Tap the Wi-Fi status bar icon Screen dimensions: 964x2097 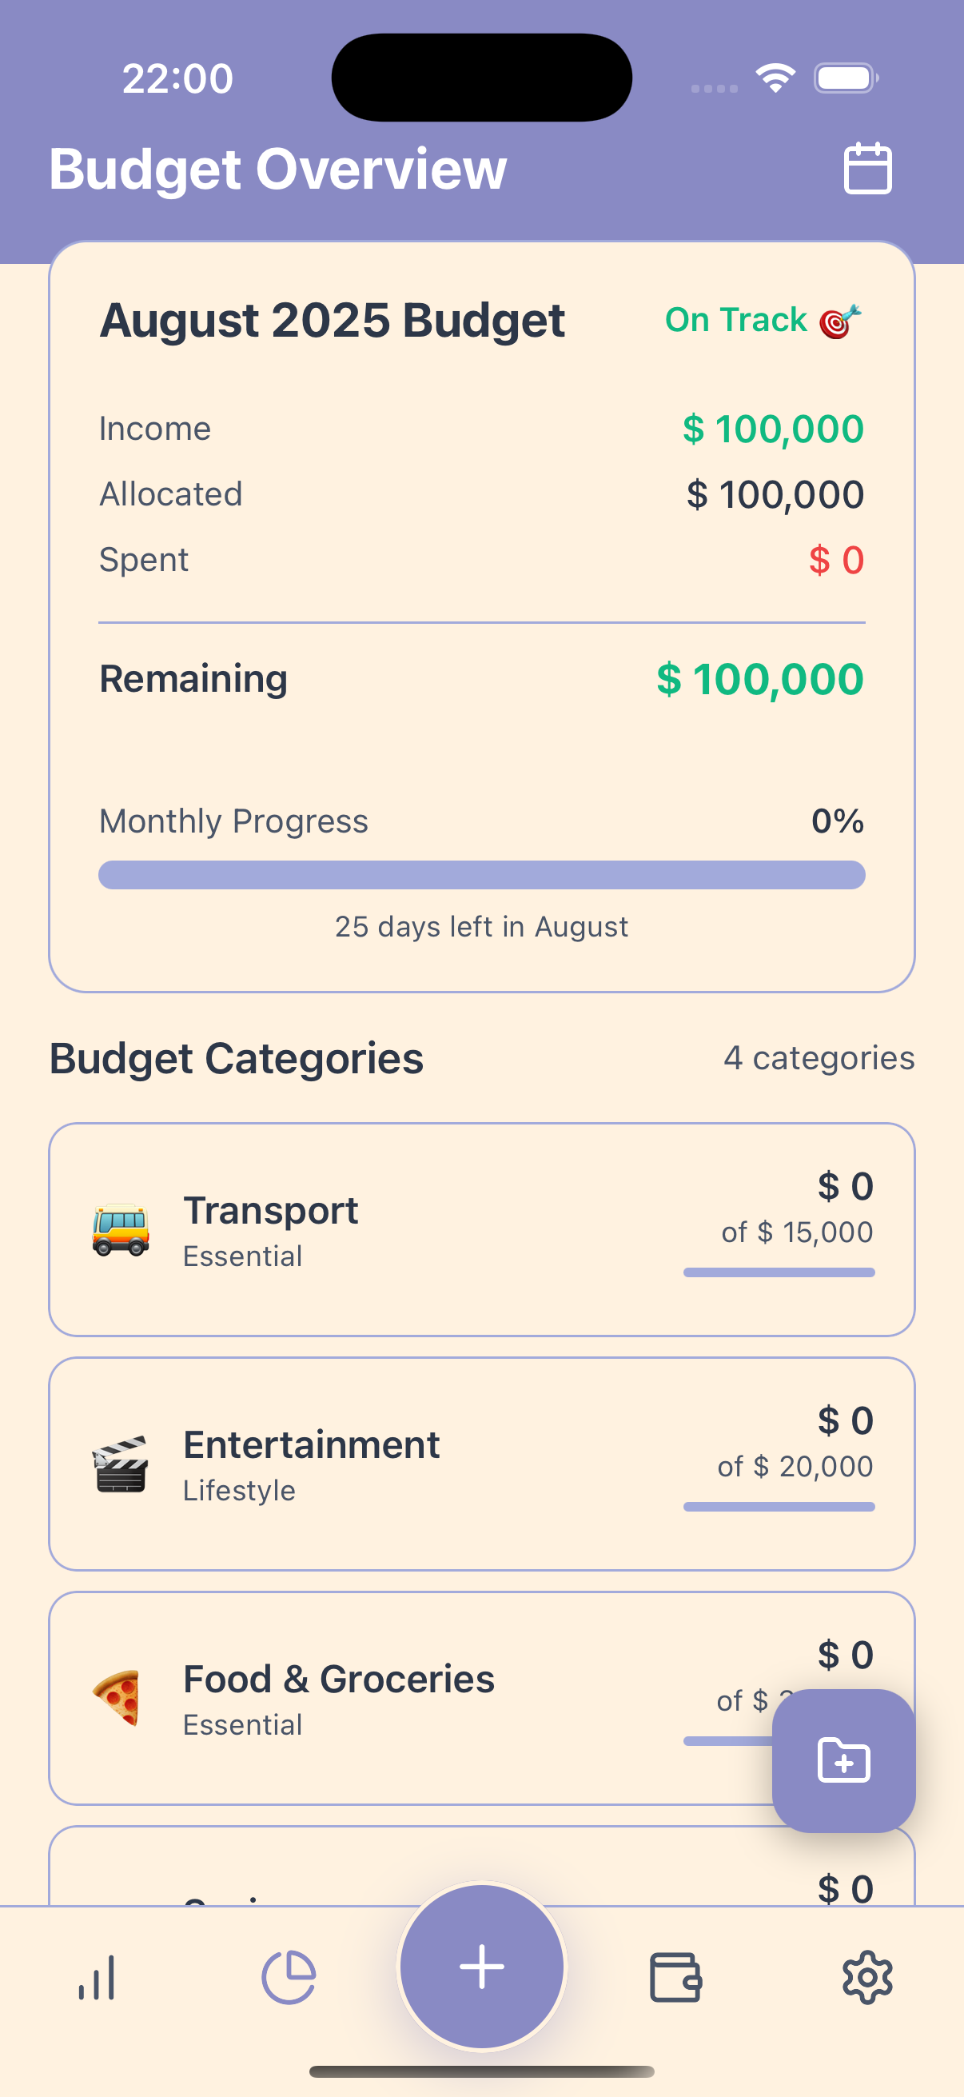[775, 78]
